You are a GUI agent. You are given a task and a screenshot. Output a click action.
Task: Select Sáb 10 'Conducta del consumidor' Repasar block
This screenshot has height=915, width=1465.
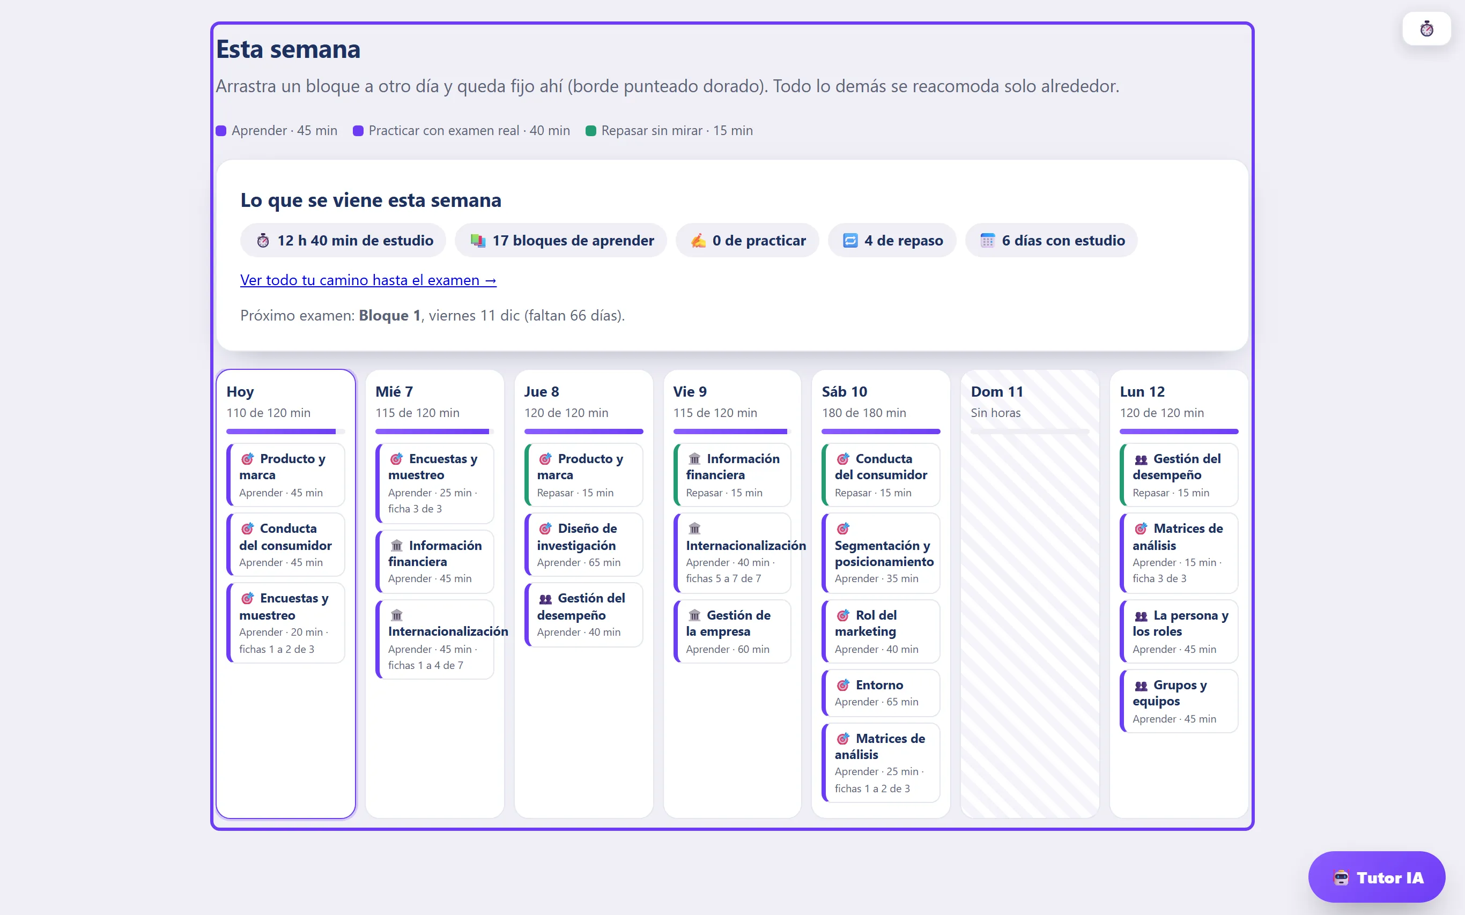(881, 475)
